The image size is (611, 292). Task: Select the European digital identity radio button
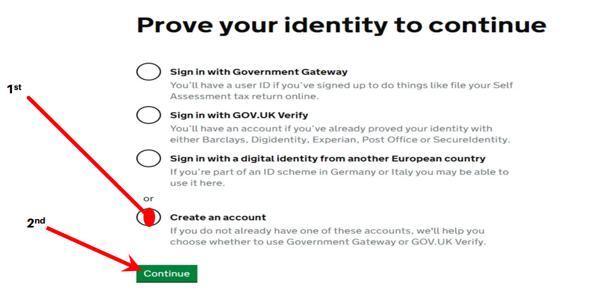click(148, 158)
